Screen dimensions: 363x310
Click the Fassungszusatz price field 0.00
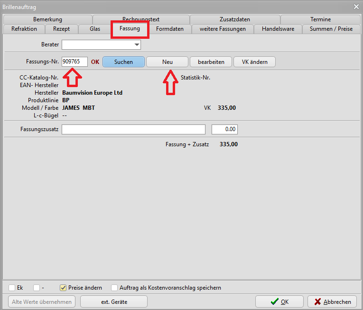[224, 129]
